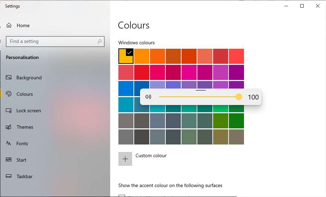Pick the warm gray swatch starting row five
Screen dimensions: 326x197
coord(126,121)
